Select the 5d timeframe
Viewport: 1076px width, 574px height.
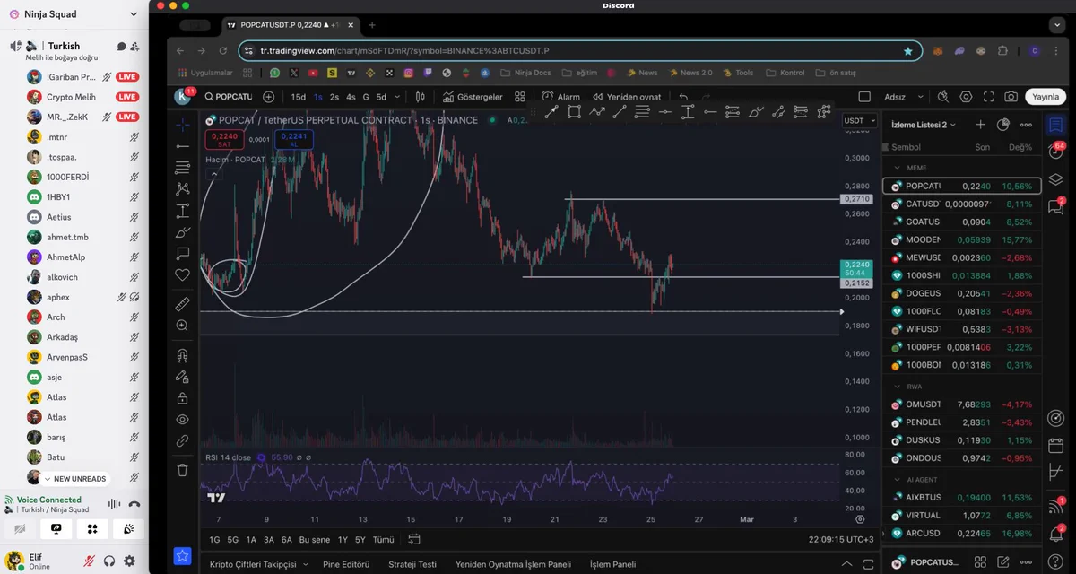(381, 97)
